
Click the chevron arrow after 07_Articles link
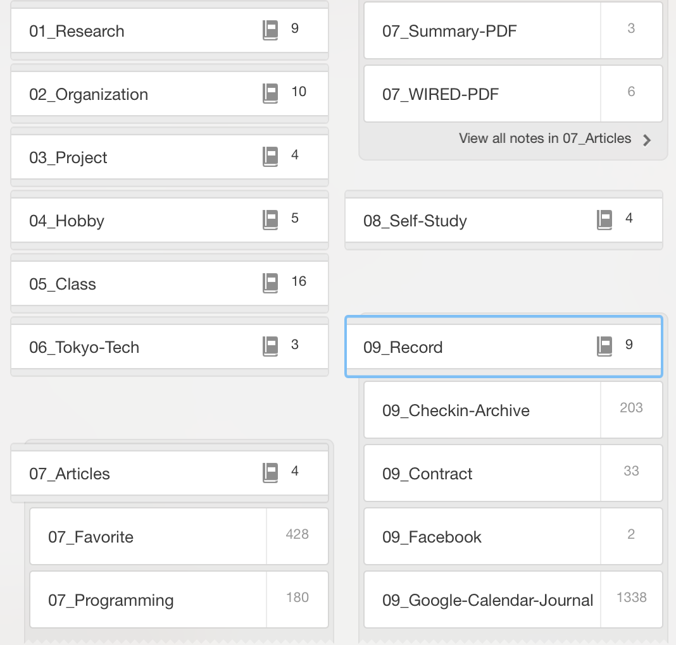point(646,140)
